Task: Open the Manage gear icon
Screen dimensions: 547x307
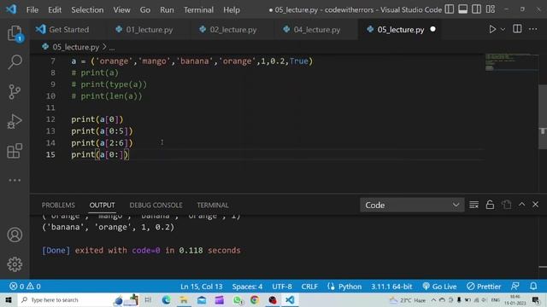Action: pyautogui.click(x=15, y=264)
